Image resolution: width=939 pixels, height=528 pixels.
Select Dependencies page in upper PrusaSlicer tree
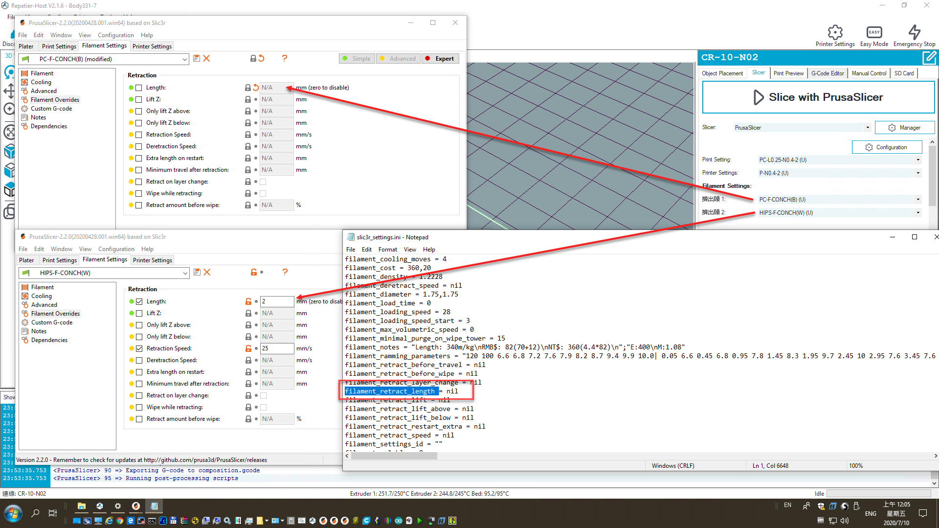click(49, 126)
